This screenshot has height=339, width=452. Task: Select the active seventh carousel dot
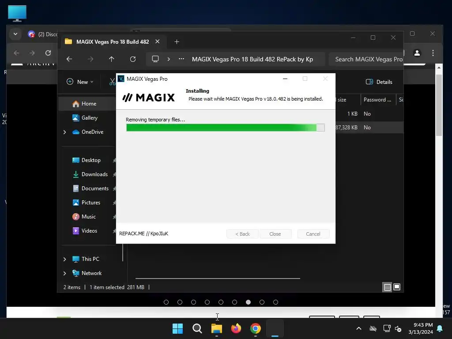(x=248, y=302)
